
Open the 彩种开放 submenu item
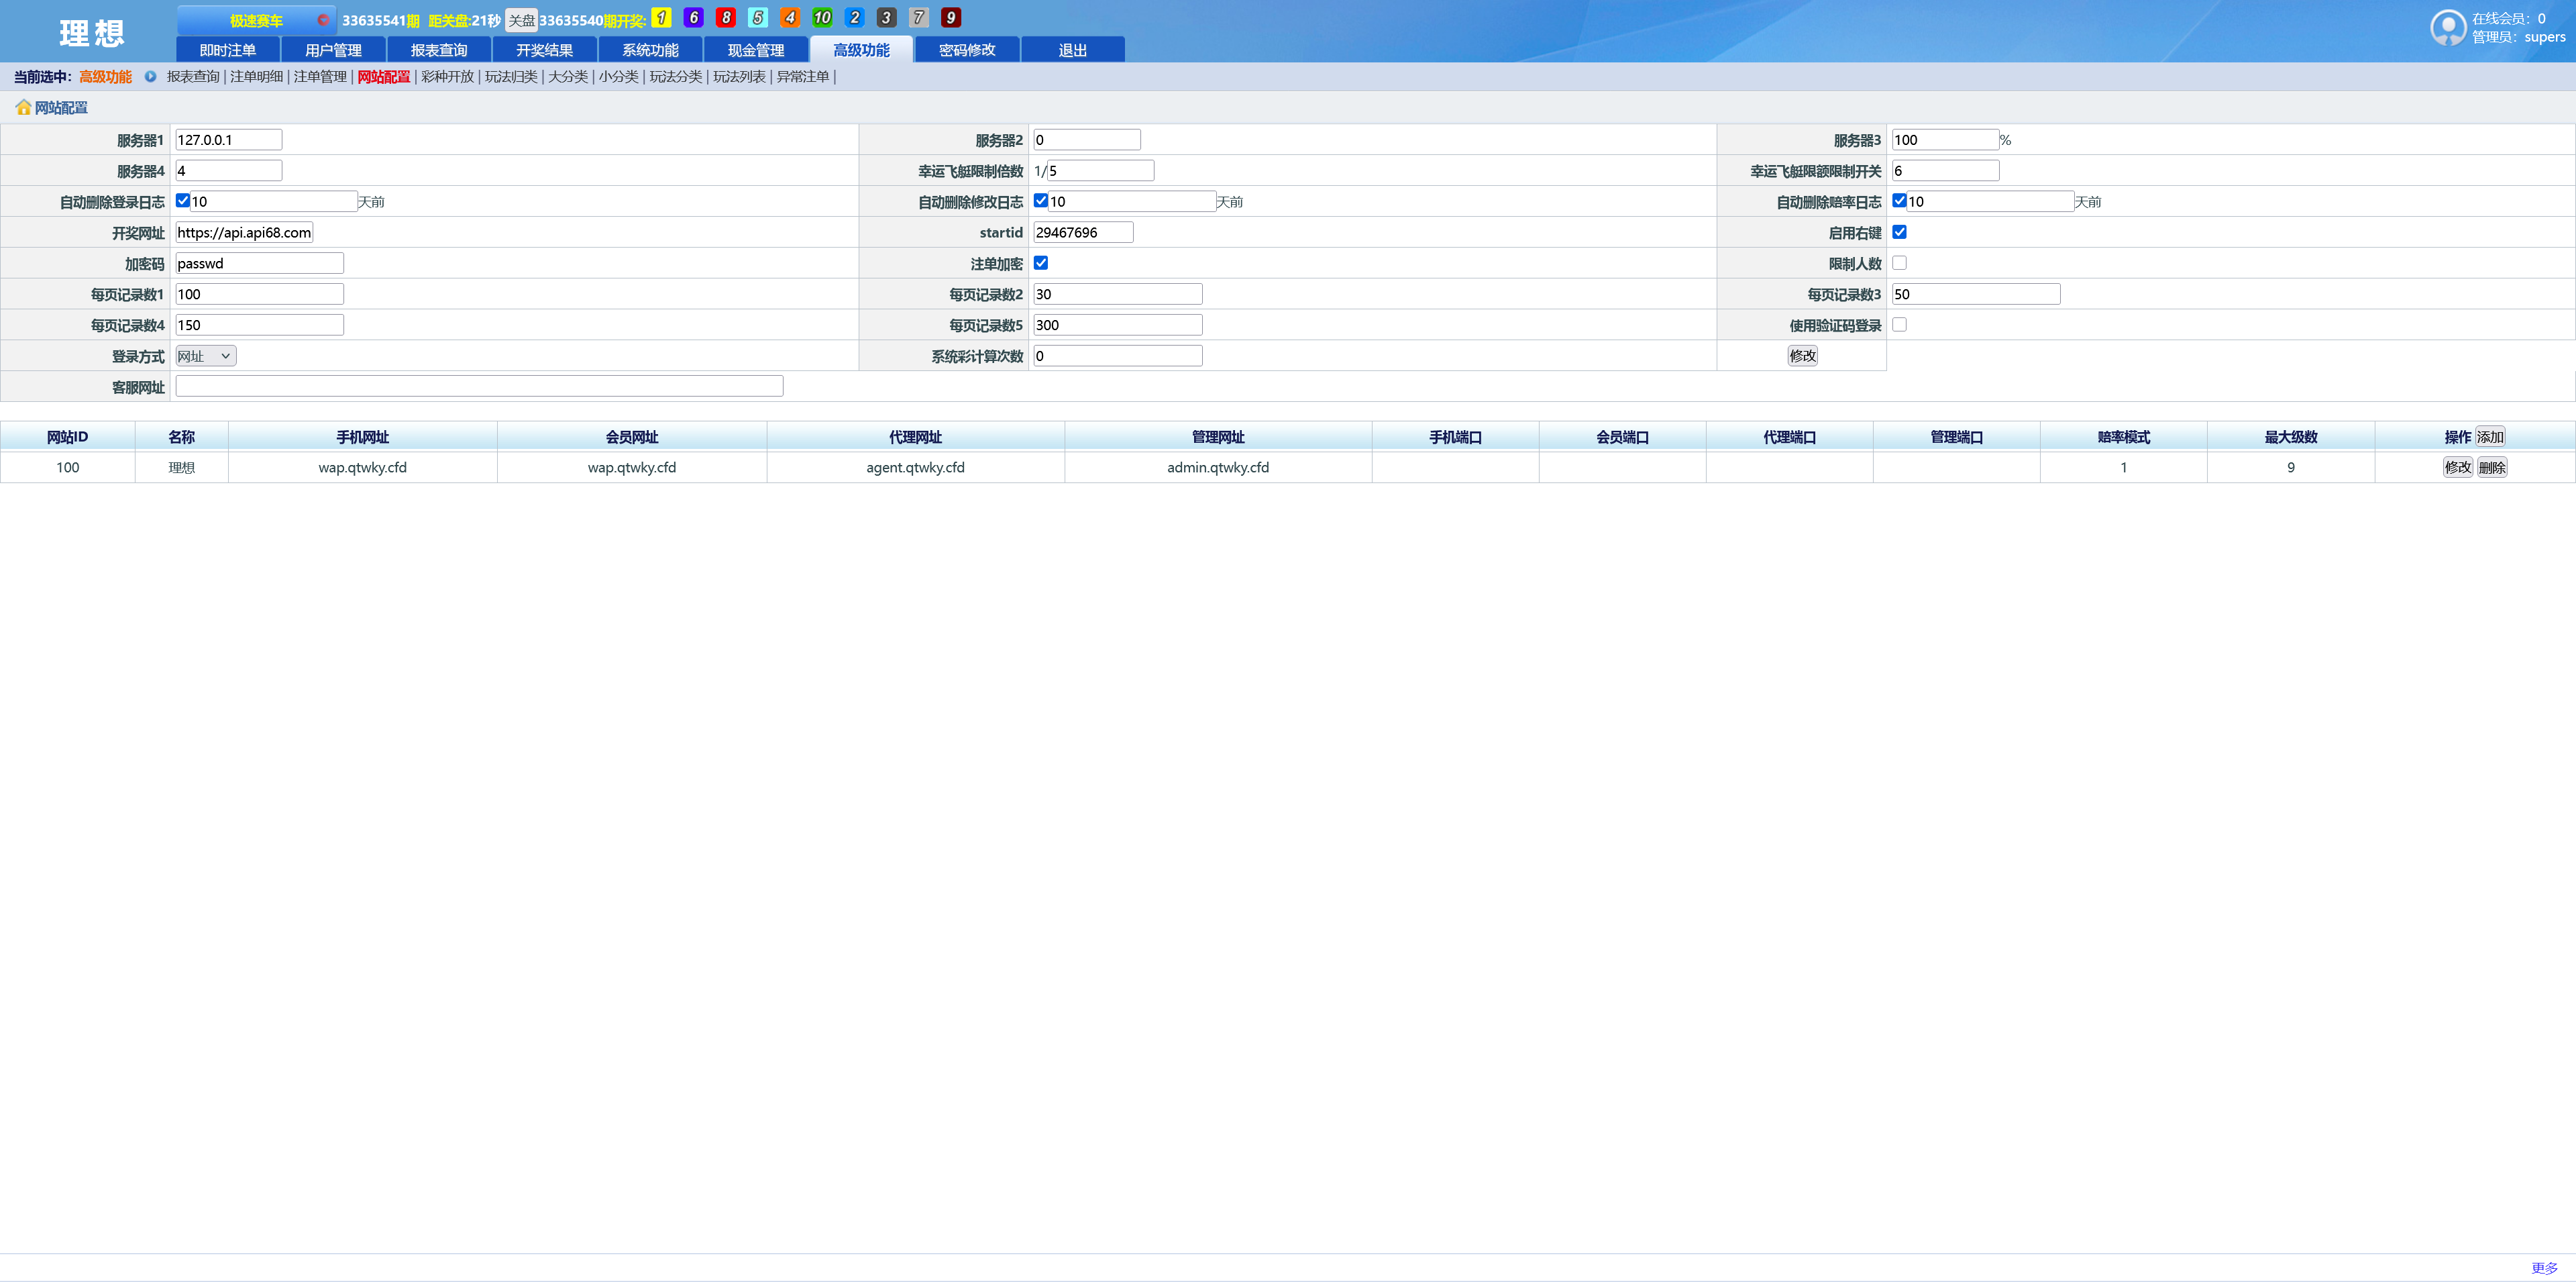[x=447, y=76]
